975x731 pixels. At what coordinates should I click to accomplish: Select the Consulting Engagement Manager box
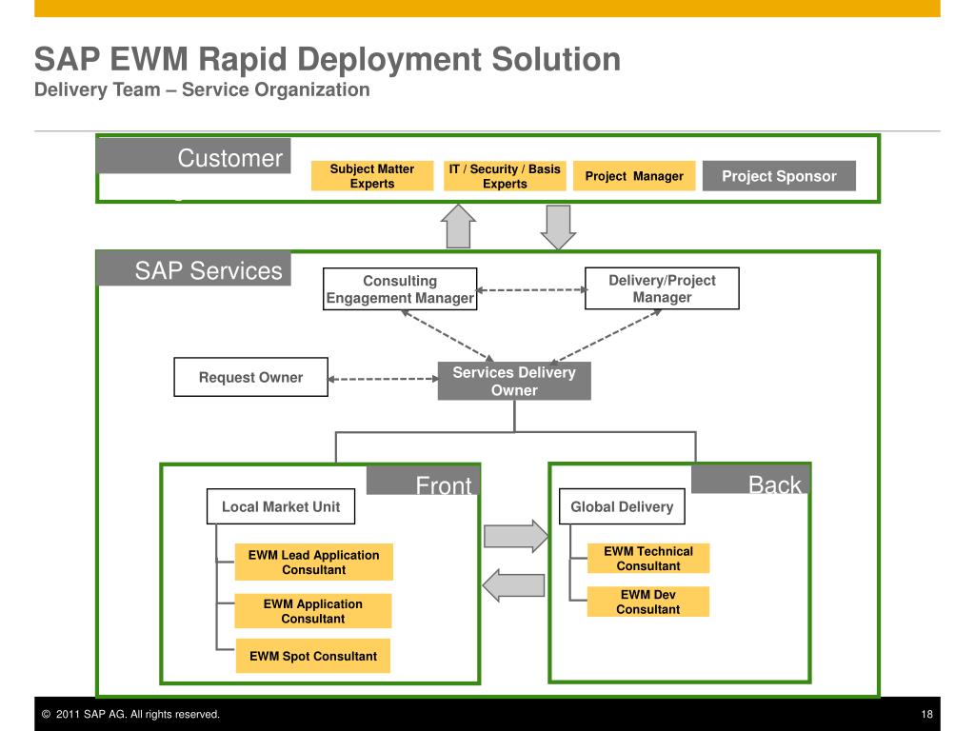click(400, 289)
